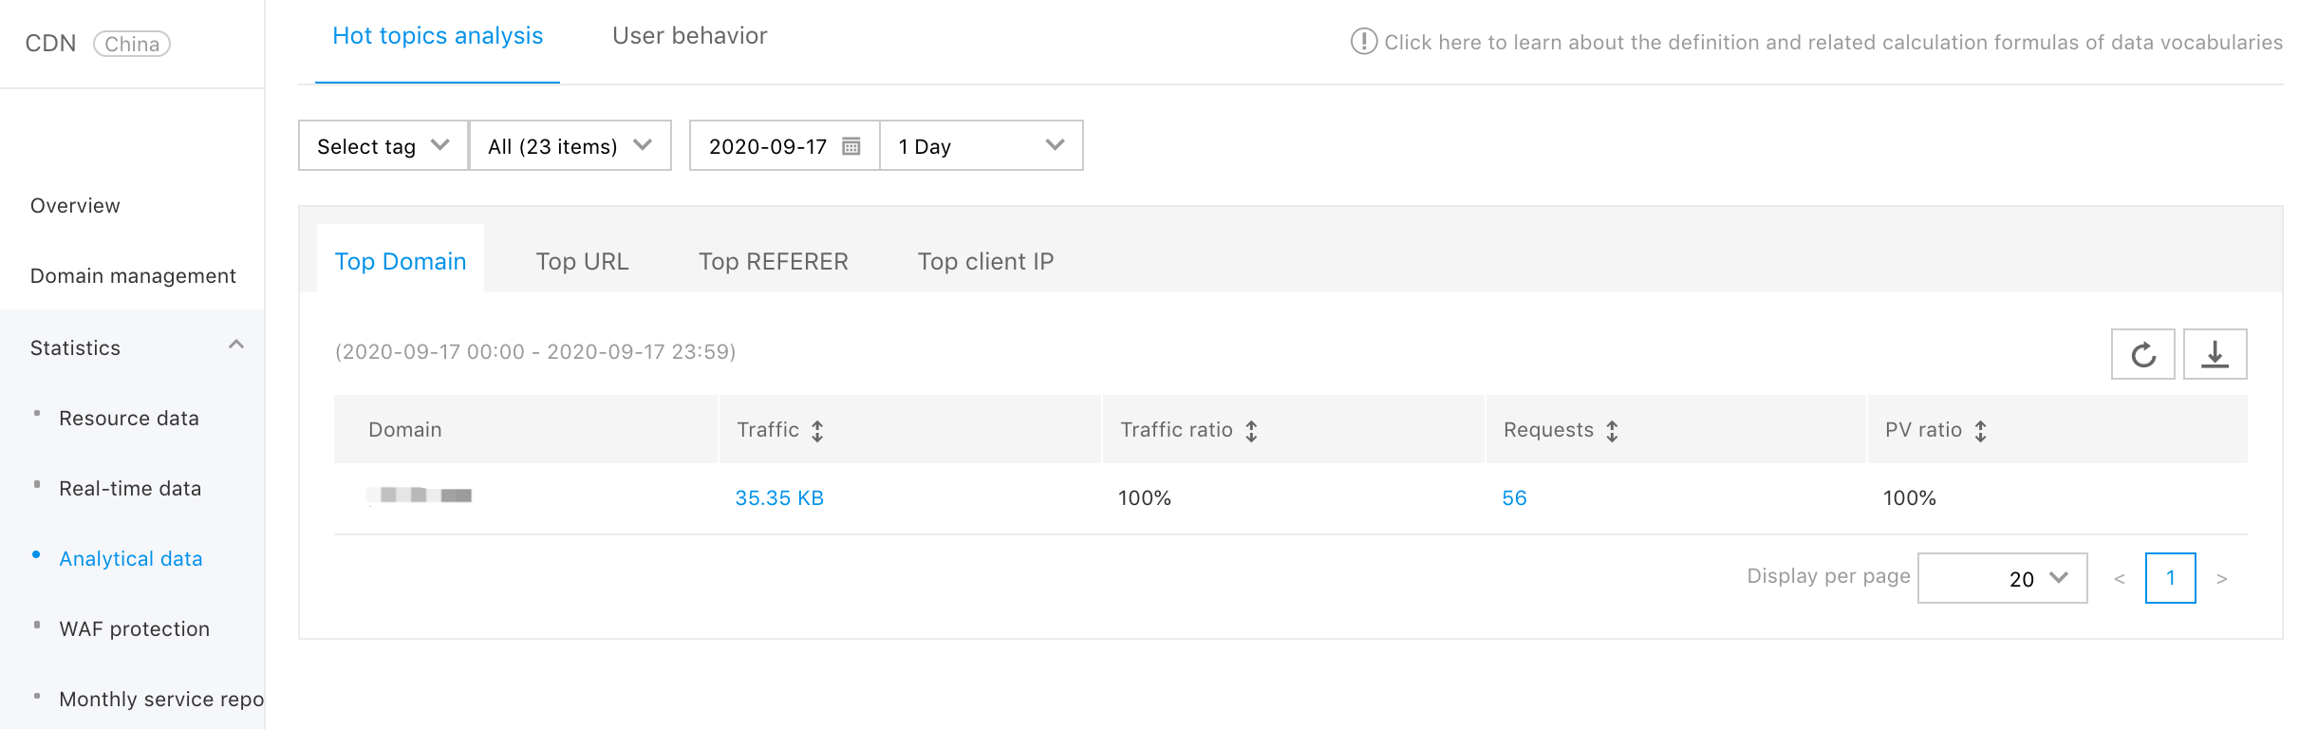Click the 2020-09-17 00:00 - 23:59 time range text

click(x=535, y=352)
